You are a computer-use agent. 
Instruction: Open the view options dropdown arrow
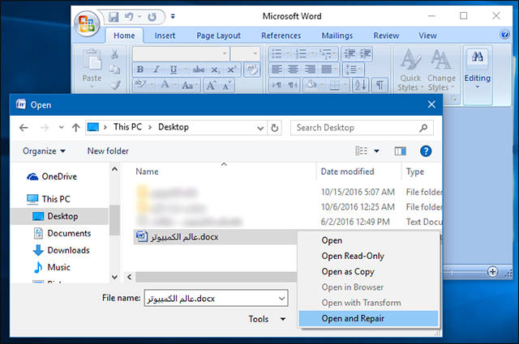coord(376,151)
